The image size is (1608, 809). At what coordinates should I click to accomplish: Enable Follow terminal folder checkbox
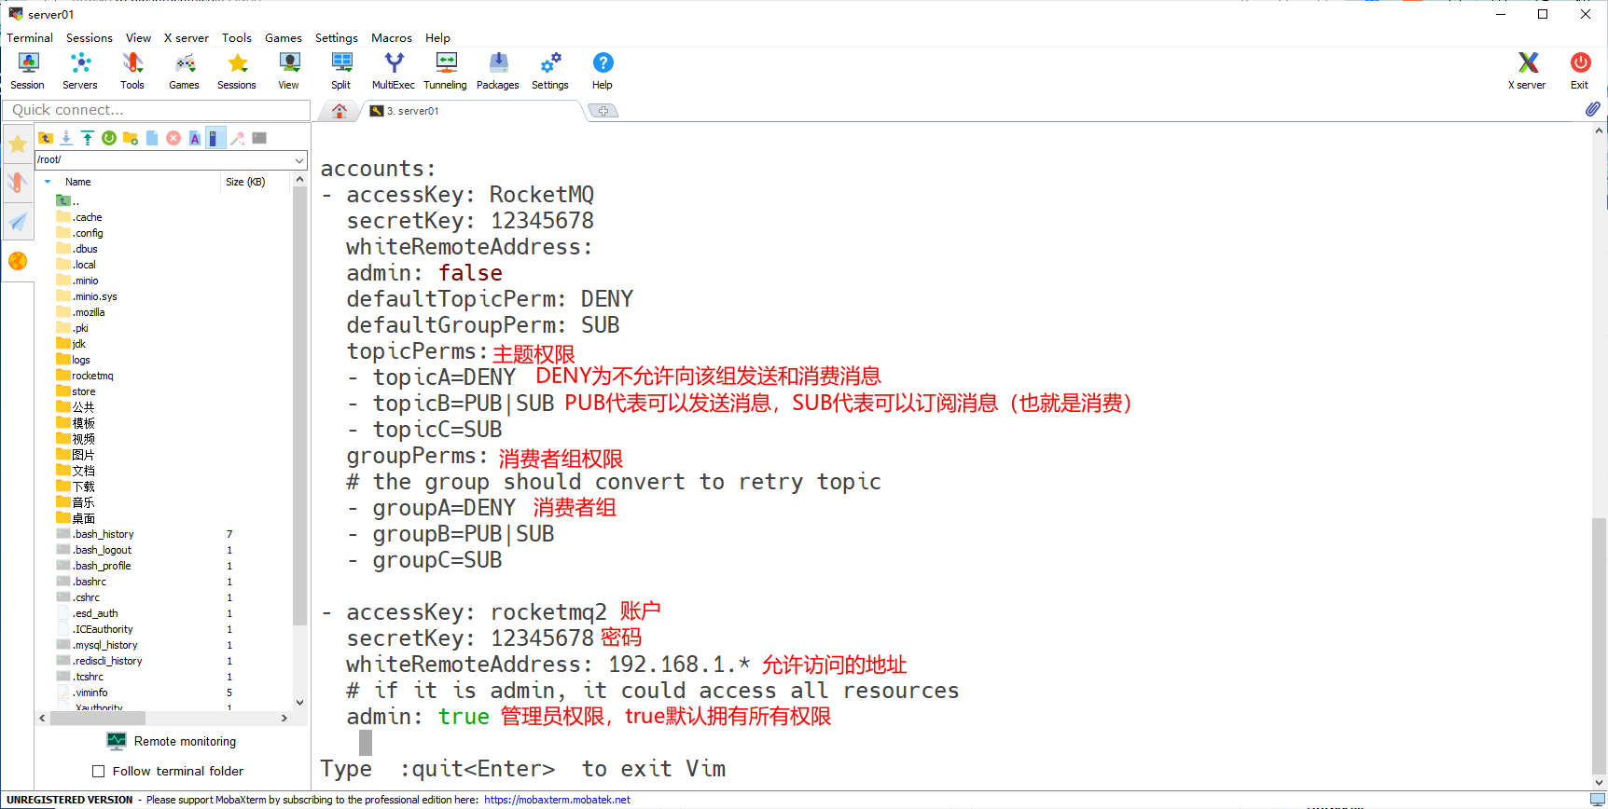click(x=98, y=771)
